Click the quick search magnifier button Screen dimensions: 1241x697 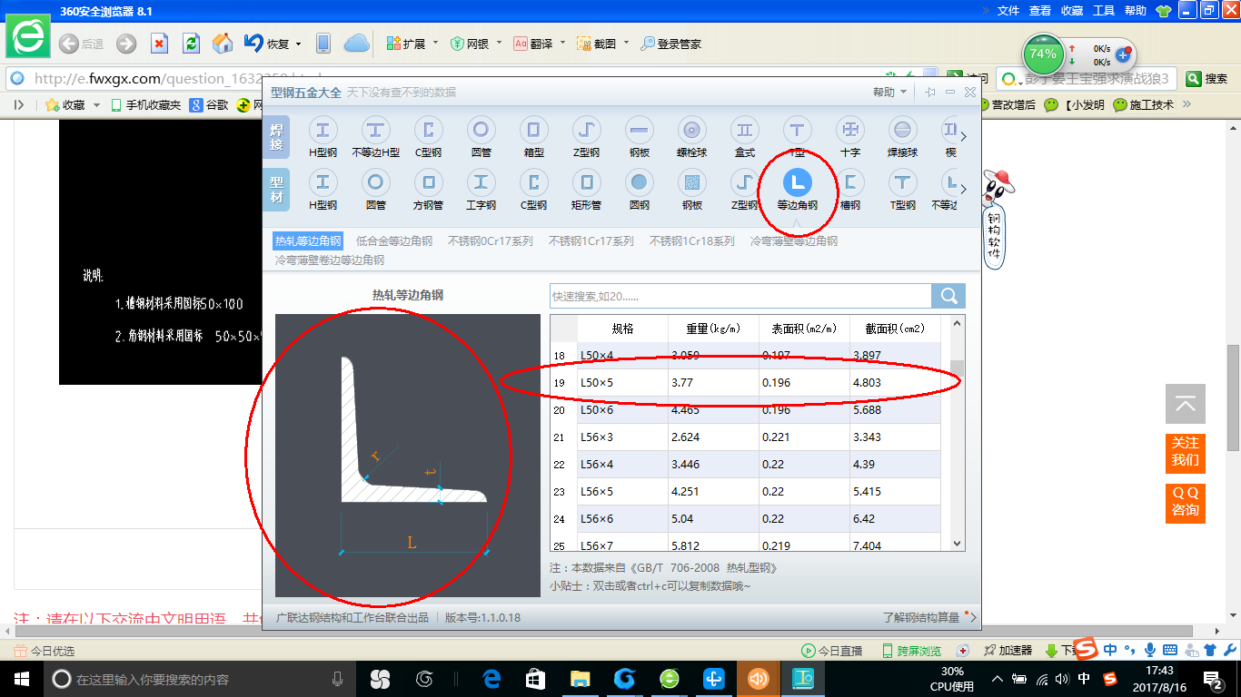pos(948,296)
